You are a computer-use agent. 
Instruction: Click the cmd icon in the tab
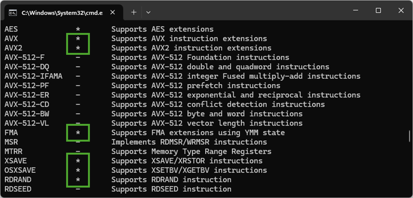pos(13,13)
